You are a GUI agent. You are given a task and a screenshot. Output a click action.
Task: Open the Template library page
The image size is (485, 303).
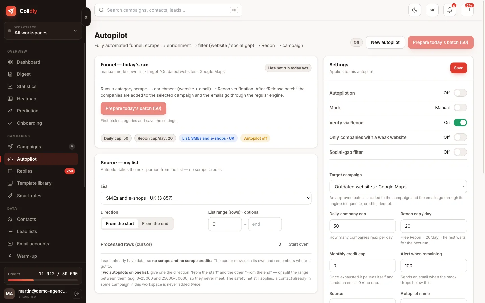(41, 183)
